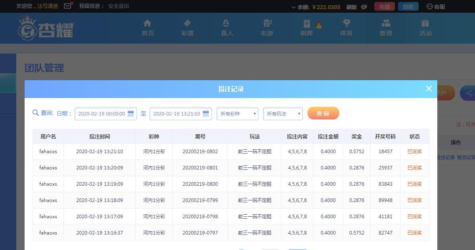Screen dimensions: 475x250
Task: Click winning number 82747
Action: [385, 233]
